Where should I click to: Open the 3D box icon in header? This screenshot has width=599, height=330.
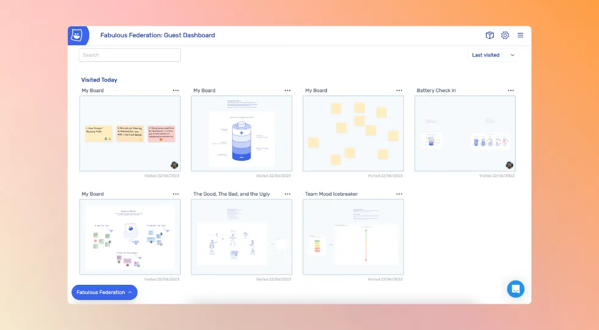490,35
